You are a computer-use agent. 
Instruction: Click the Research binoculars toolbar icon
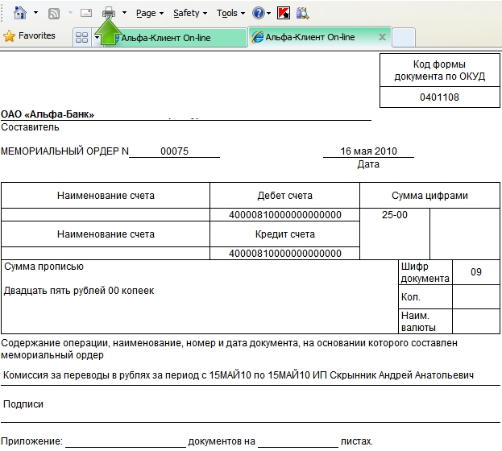click(x=302, y=13)
